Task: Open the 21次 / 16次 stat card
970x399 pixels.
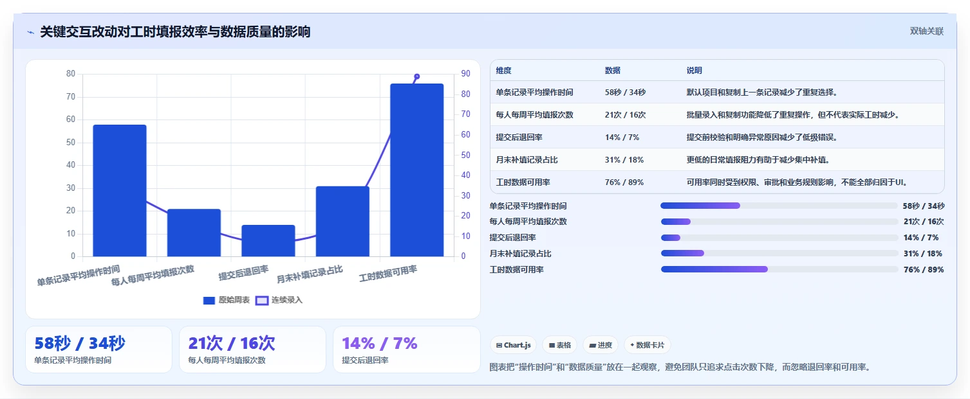Action: [252, 350]
